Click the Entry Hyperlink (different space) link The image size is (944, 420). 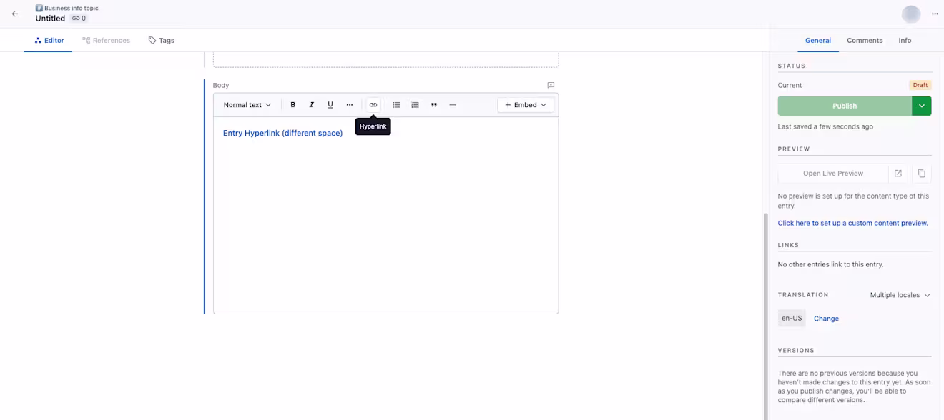pyautogui.click(x=283, y=133)
